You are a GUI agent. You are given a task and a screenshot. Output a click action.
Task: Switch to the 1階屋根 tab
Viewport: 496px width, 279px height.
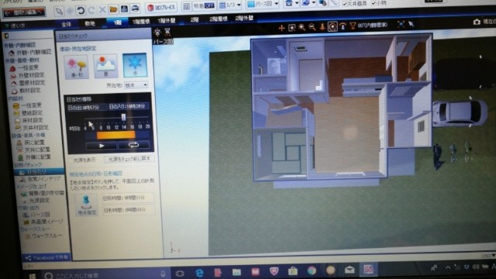tap(141, 22)
